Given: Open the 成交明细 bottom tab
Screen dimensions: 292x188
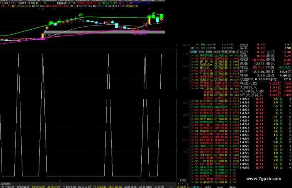Looking at the screenshot, I should (146, 187).
